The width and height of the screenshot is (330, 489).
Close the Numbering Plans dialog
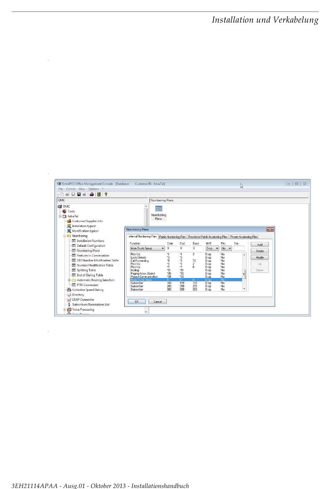270,229
